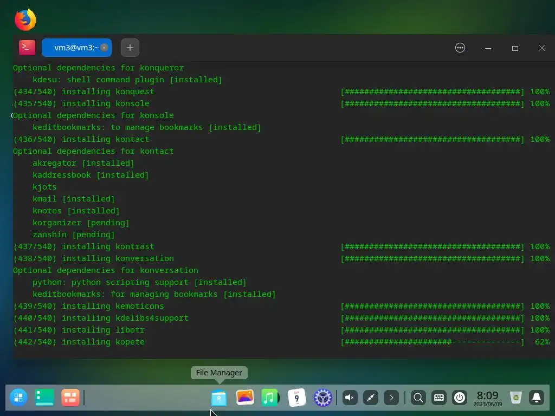Select the vm3@vm3:~ terminal tab
This screenshot has width=555, height=416.
[76, 48]
